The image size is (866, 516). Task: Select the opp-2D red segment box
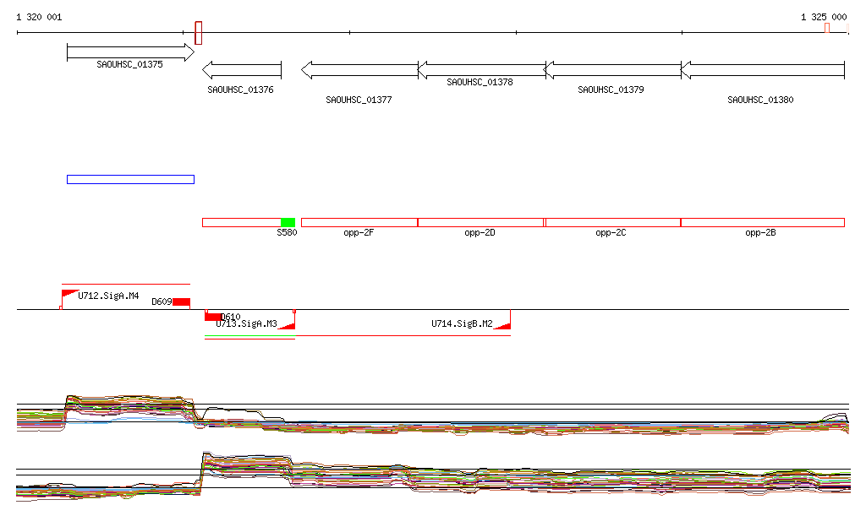click(x=481, y=223)
